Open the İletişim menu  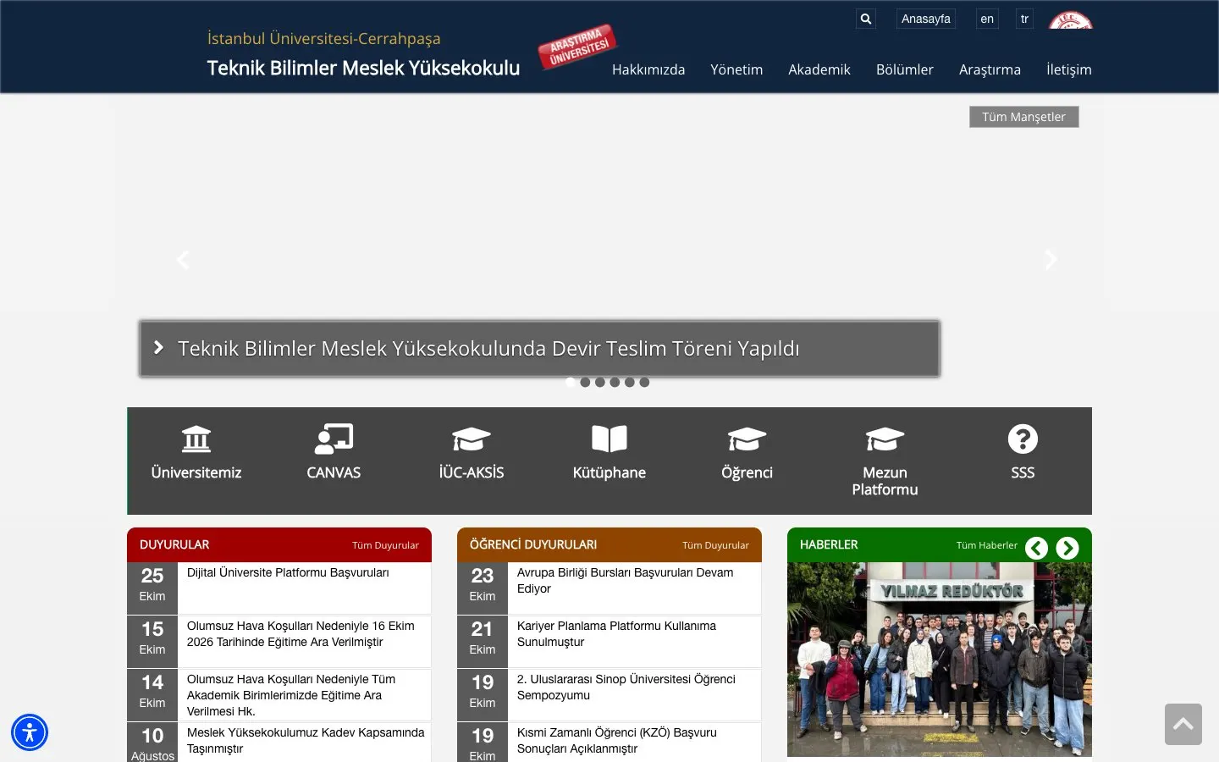tap(1069, 69)
